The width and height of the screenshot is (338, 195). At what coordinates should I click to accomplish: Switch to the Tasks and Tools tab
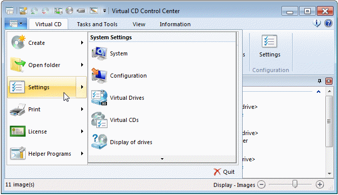(97, 24)
